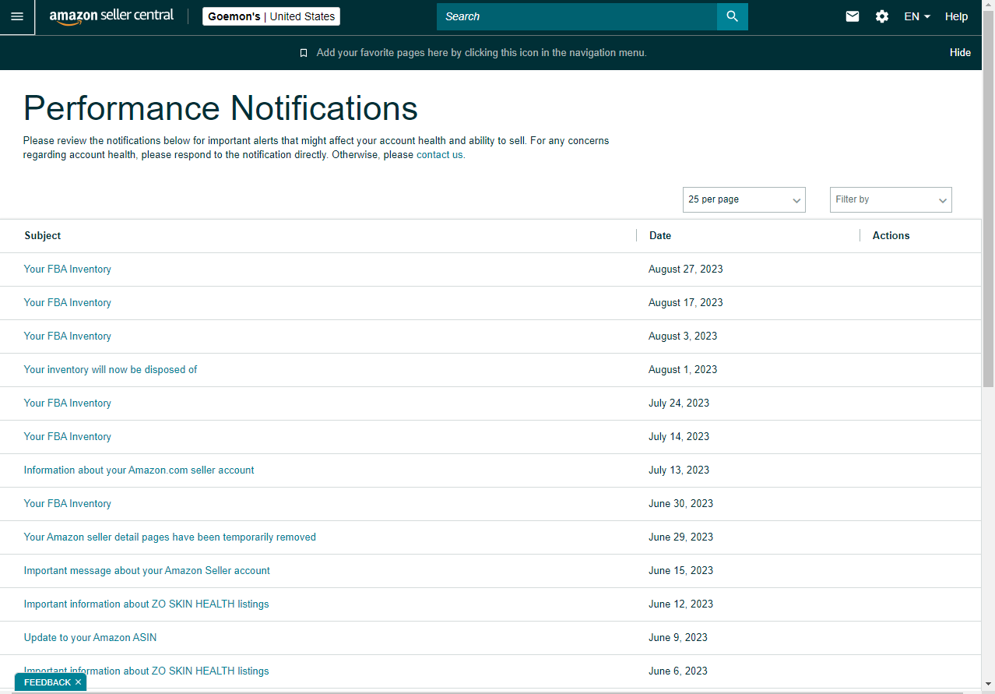
Task: Expand the 25 per page dropdown
Action: point(744,199)
